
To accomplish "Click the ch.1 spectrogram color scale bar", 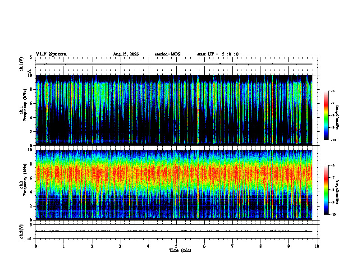I will 326,115.
